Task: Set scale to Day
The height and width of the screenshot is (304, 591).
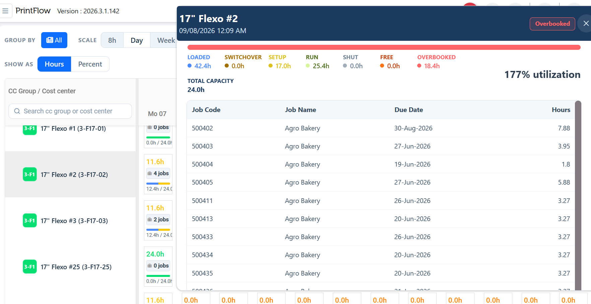Action: point(137,40)
